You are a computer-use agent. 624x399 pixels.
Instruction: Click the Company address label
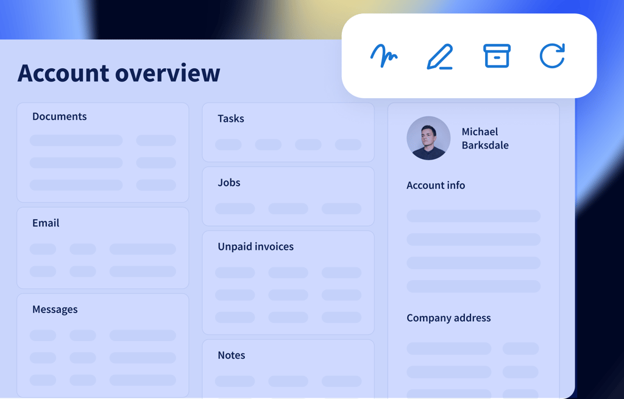448,318
